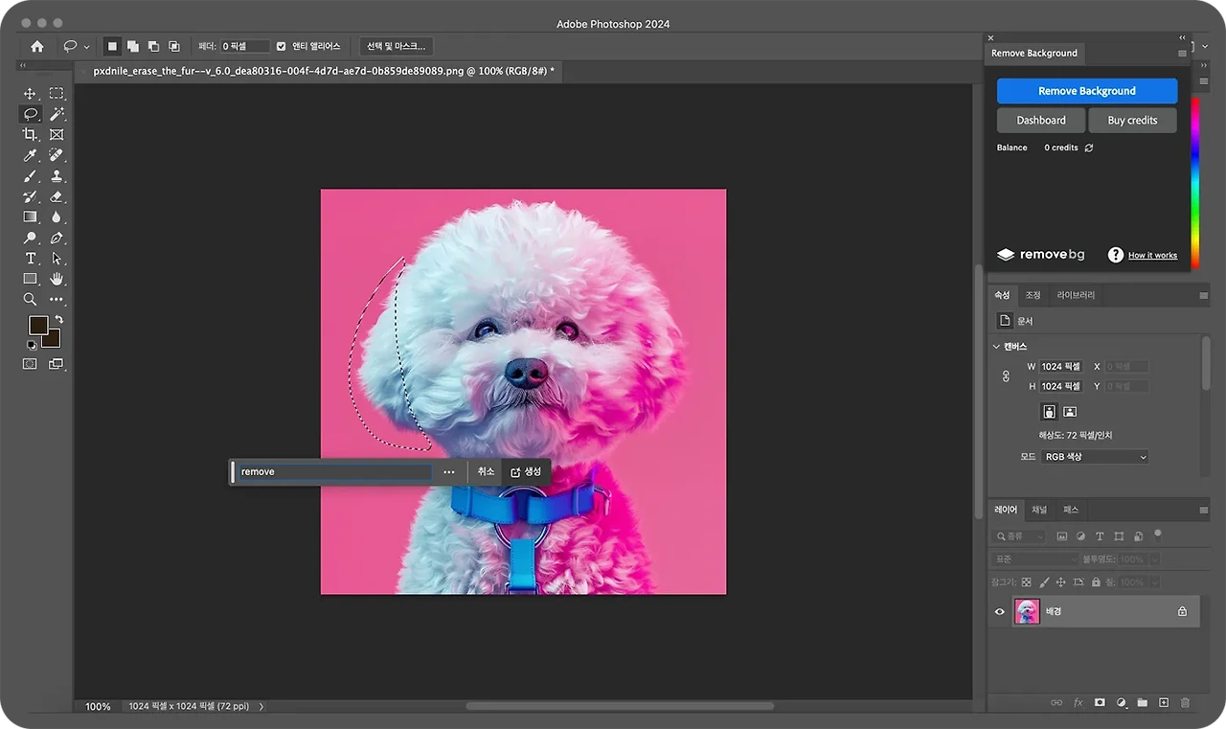Open the 모드 RGB 색상 dropdown
The width and height of the screenshot is (1226, 729).
[x=1095, y=457]
